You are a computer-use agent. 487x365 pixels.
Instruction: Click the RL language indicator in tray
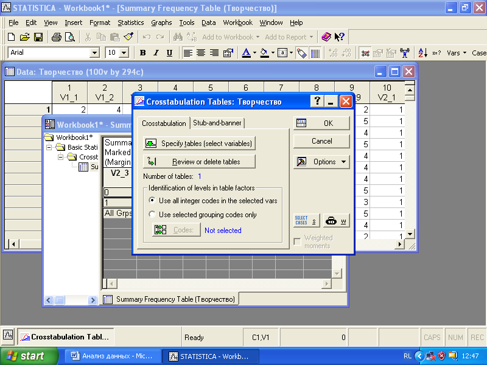coord(407,356)
